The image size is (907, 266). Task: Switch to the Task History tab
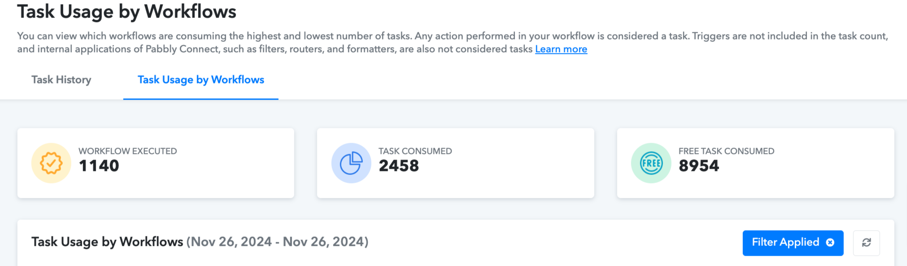click(61, 80)
